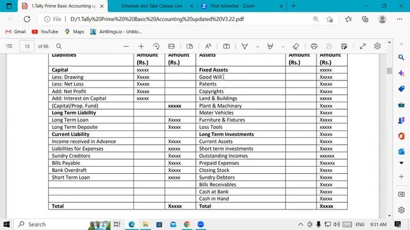The height and width of the screenshot is (230, 410).
Task: Rotate the PDF page
Action: 156,46
